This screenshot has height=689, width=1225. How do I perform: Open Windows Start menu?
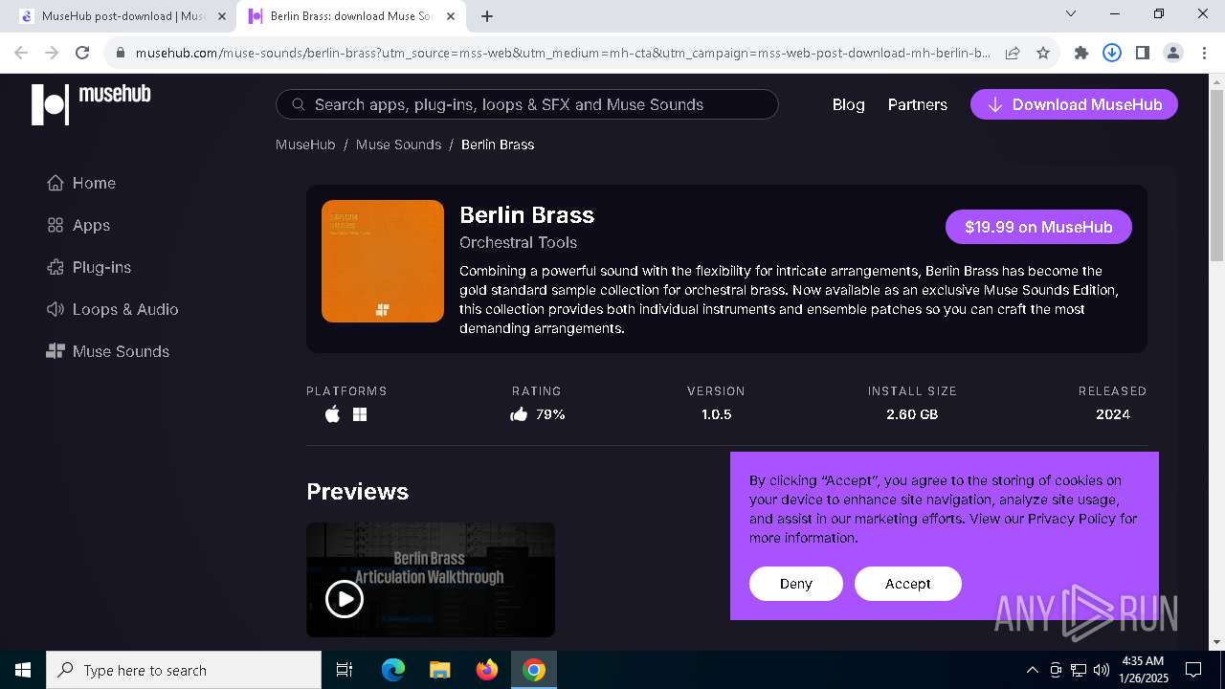23,670
